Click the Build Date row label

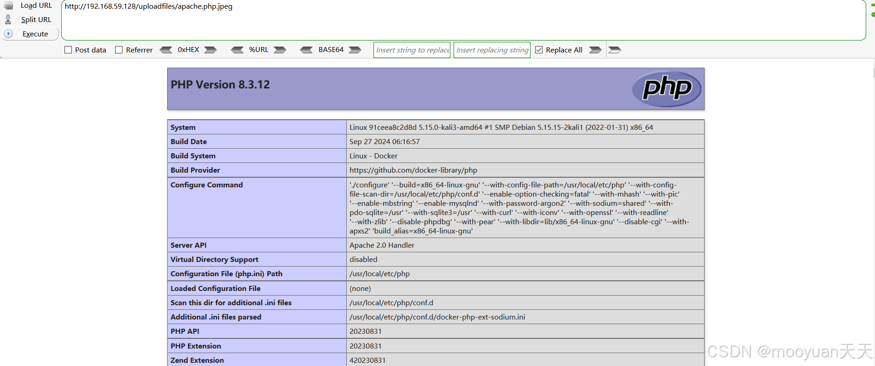[x=188, y=142]
